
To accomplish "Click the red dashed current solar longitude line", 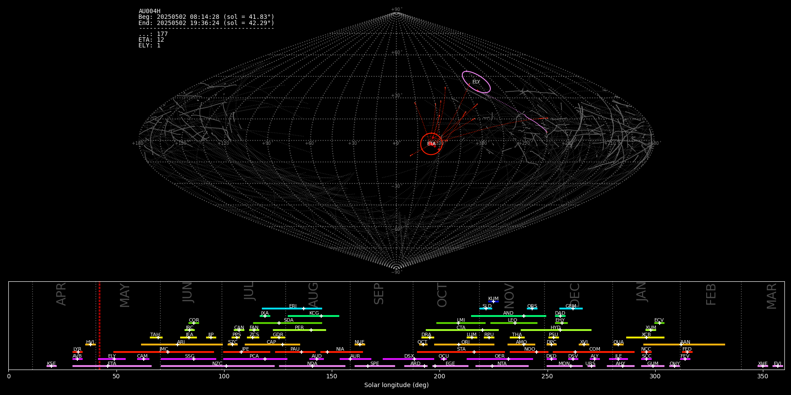I will (x=99, y=325).
